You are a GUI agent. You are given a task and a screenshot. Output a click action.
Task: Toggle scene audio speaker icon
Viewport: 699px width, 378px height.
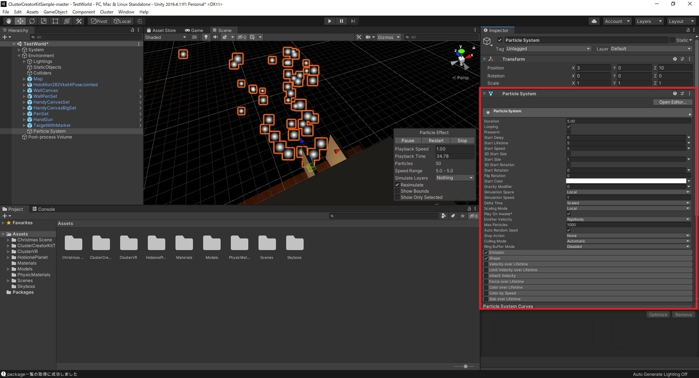pyautogui.click(x=216, y=37)
